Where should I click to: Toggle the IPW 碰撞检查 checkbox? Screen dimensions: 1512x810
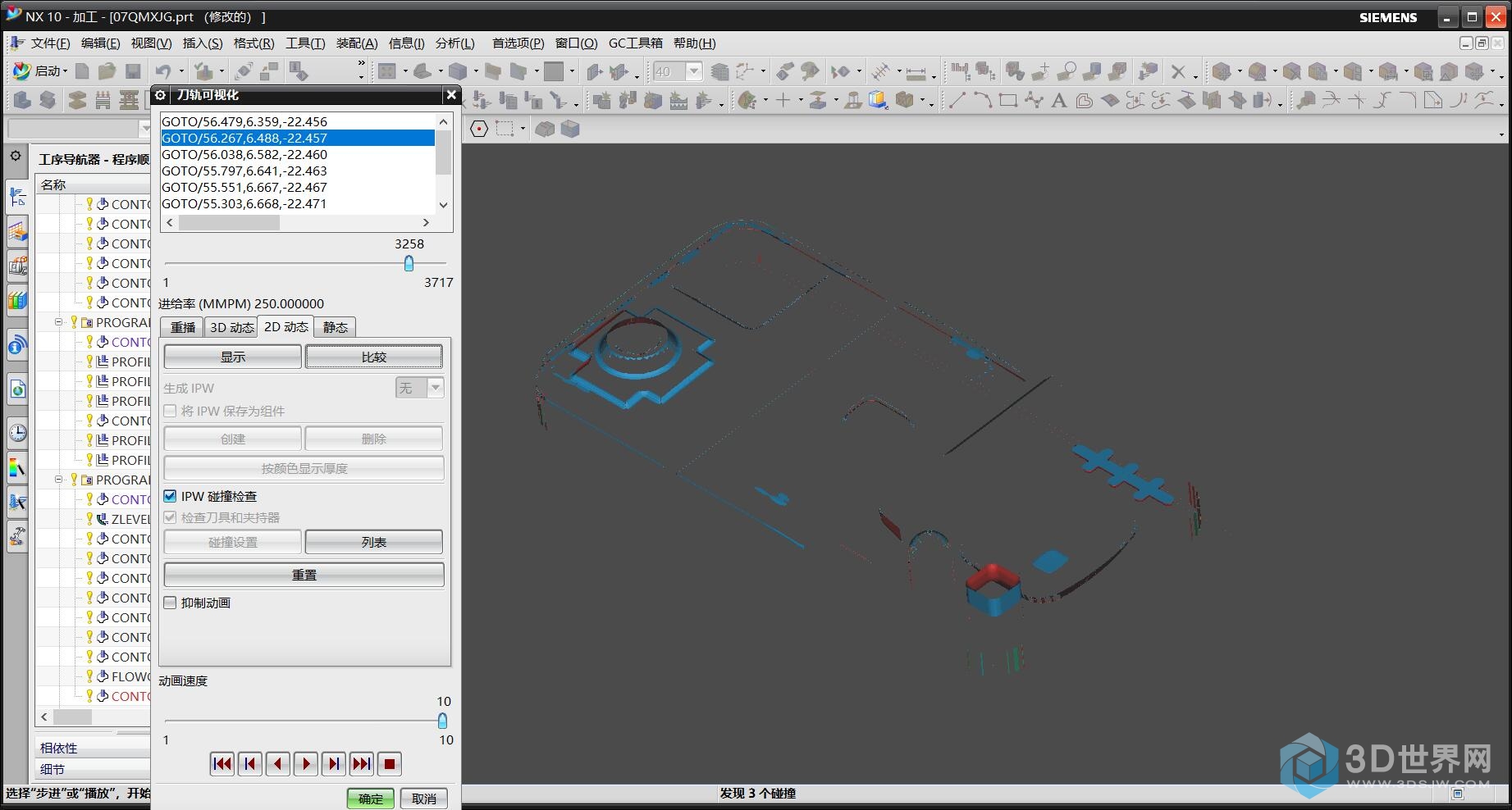pos(171,496)
